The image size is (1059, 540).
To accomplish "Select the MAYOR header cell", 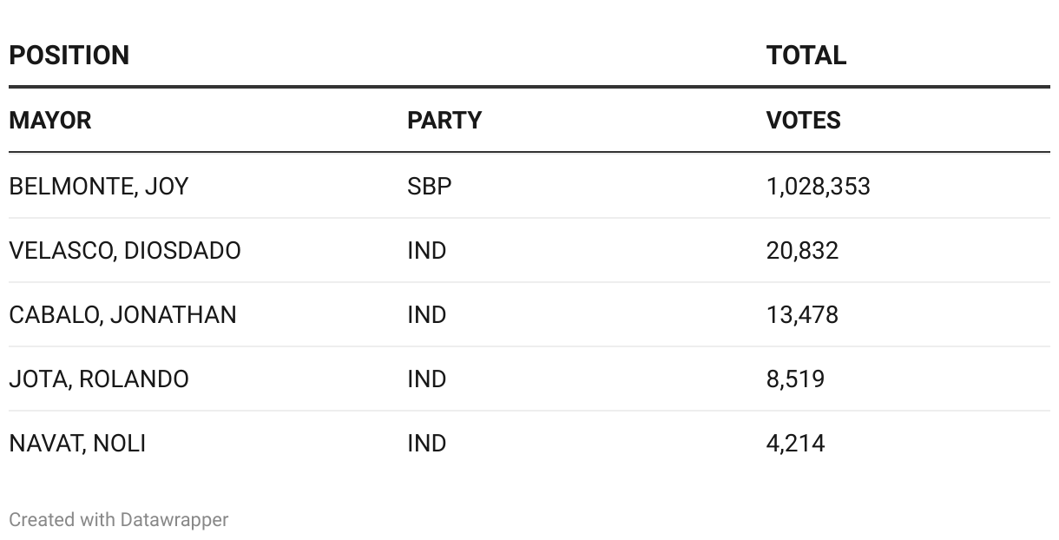I will (50, 120).
